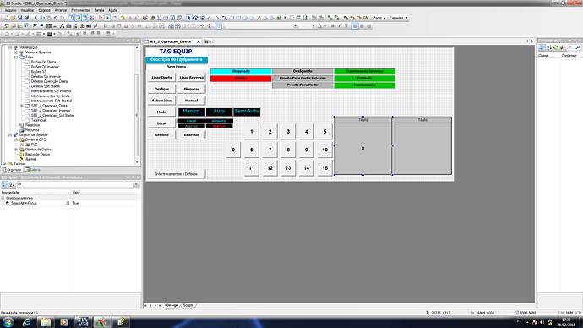
Task: Toggle the SelectAllOnFocus property checkbox
Action: [68, 203]
